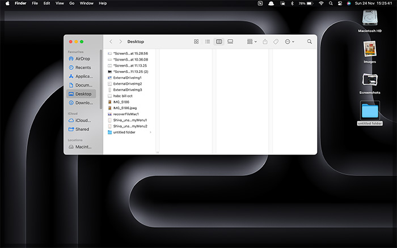This screenshot has width=397, height=248.
Task: Open the File menu
Action: point(35,3)
